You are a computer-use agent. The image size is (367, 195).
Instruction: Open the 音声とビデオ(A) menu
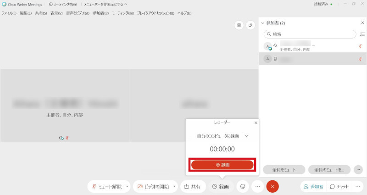[78, 13]
